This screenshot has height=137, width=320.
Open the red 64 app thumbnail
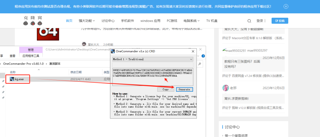(48, 34)
